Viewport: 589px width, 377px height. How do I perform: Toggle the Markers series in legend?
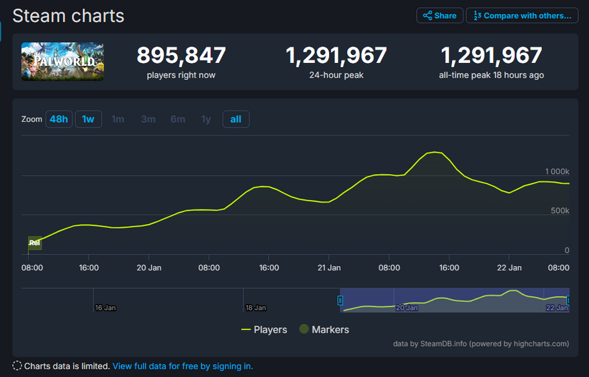pyautogui.click(x=324, y=329)
